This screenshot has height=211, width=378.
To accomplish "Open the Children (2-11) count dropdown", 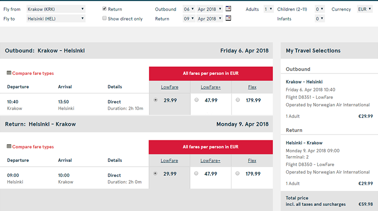I will click(319, 9).
